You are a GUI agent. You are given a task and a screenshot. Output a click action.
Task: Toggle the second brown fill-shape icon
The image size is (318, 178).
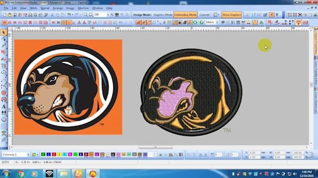(144, 22)
